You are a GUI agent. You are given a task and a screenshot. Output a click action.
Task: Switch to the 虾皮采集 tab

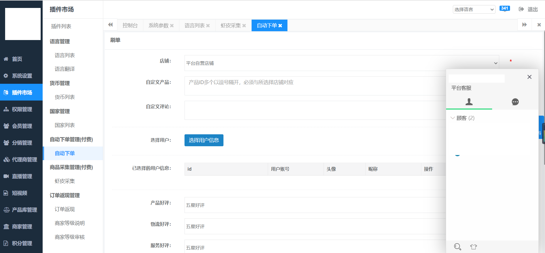[x=231, y=26]
